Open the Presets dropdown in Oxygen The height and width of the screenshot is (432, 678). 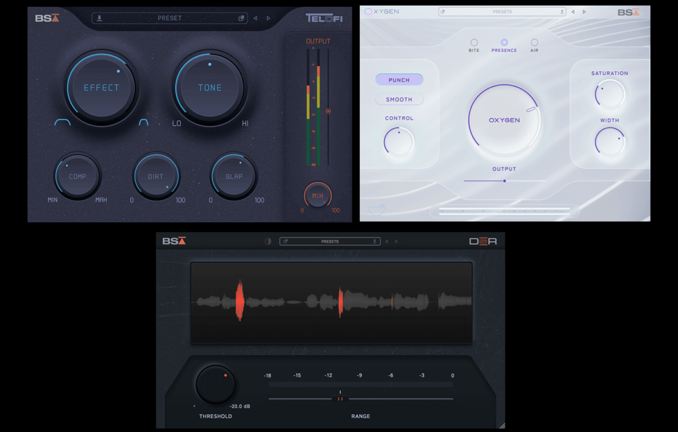point(502,11)
